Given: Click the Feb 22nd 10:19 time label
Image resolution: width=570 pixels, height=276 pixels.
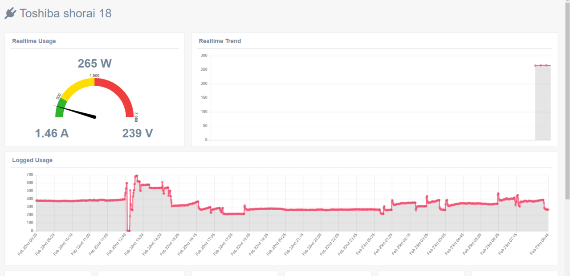Looking at the screenshot, I should point(63,244).
